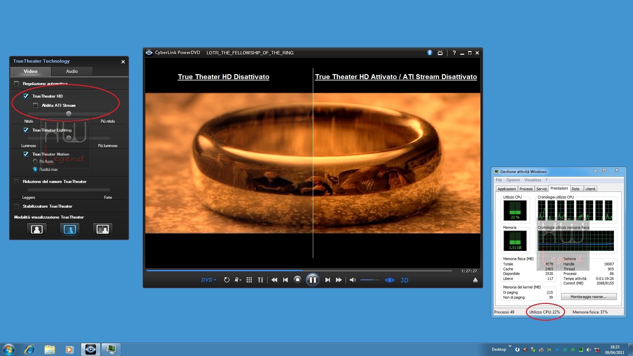Eject the disc
This screenshot has height=356, width=633.
(475, 280)
